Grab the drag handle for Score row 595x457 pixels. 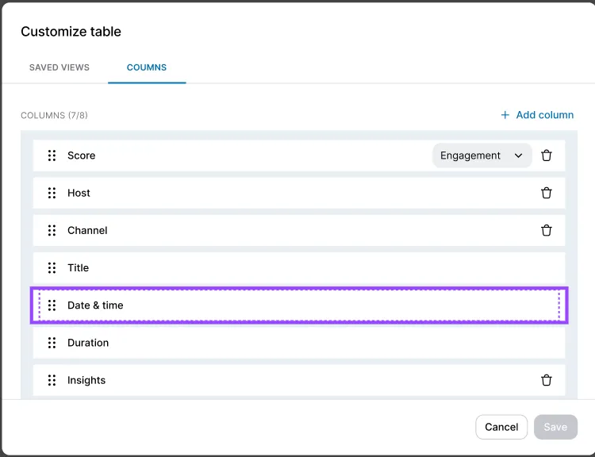coord(52,156)
